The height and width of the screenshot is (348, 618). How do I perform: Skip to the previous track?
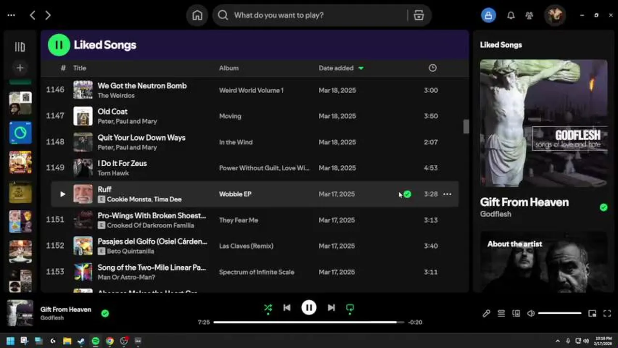(x=287, y=308)
